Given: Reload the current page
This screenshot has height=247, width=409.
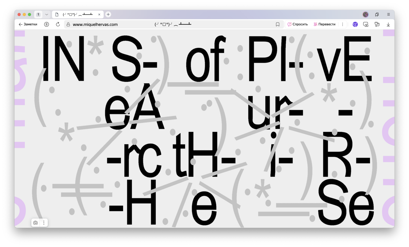Looking at the screenshot, I should pos(58,24).
